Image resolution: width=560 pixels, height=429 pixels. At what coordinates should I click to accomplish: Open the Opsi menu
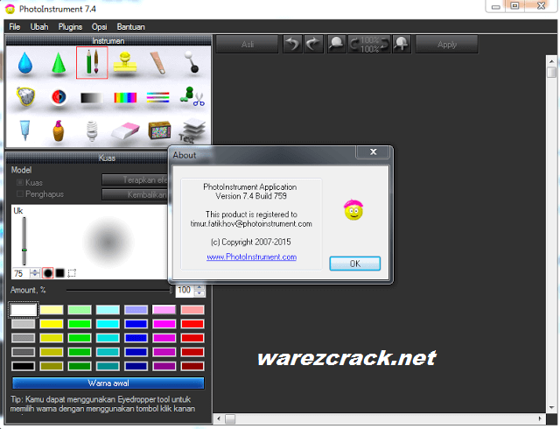pos(99,27)
